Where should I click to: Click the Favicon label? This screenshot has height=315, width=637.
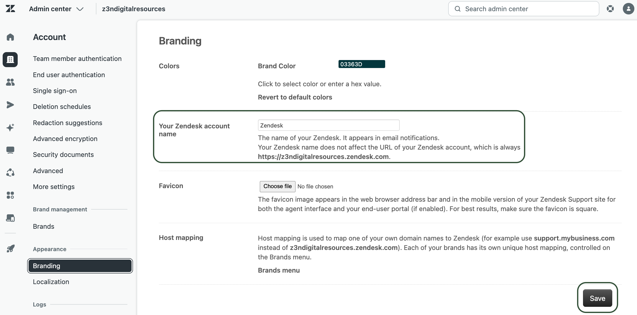171,186
